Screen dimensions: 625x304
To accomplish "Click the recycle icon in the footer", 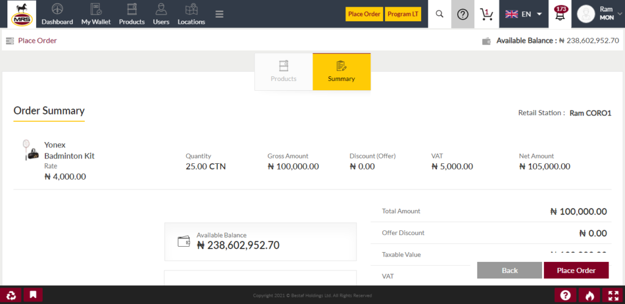I will point(11,295).
